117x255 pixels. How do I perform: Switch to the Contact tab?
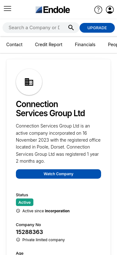tap(14, 45)
